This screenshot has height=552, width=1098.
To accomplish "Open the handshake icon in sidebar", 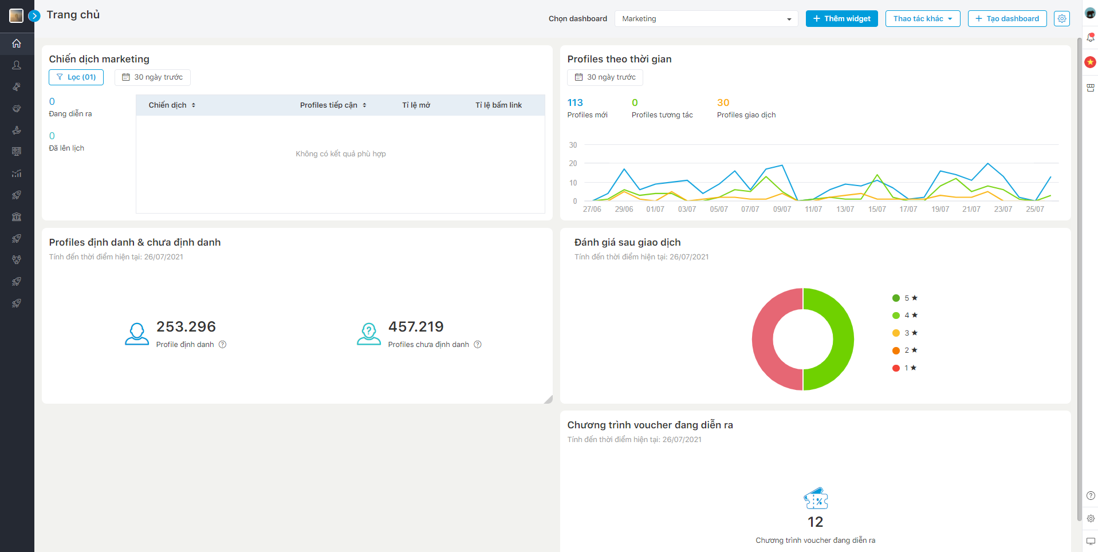I will (17, 108).
